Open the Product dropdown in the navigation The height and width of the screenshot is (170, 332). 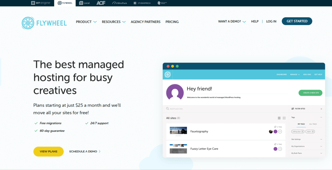84,22
